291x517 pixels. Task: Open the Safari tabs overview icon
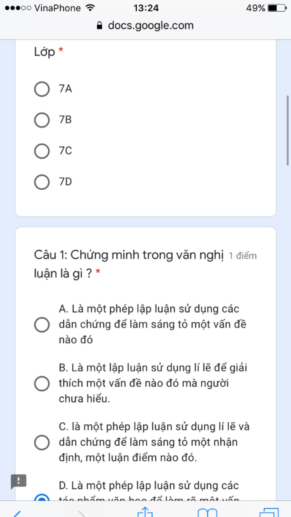[x=269, y=512]
